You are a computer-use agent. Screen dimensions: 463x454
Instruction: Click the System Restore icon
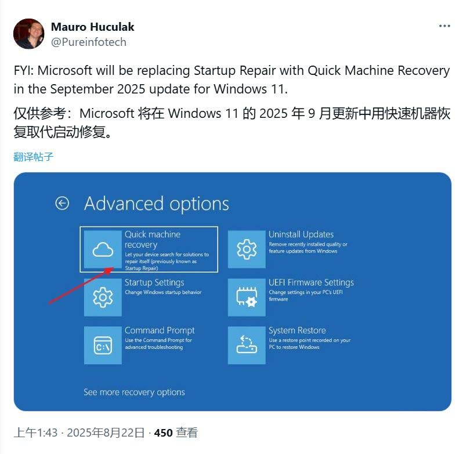247,345
